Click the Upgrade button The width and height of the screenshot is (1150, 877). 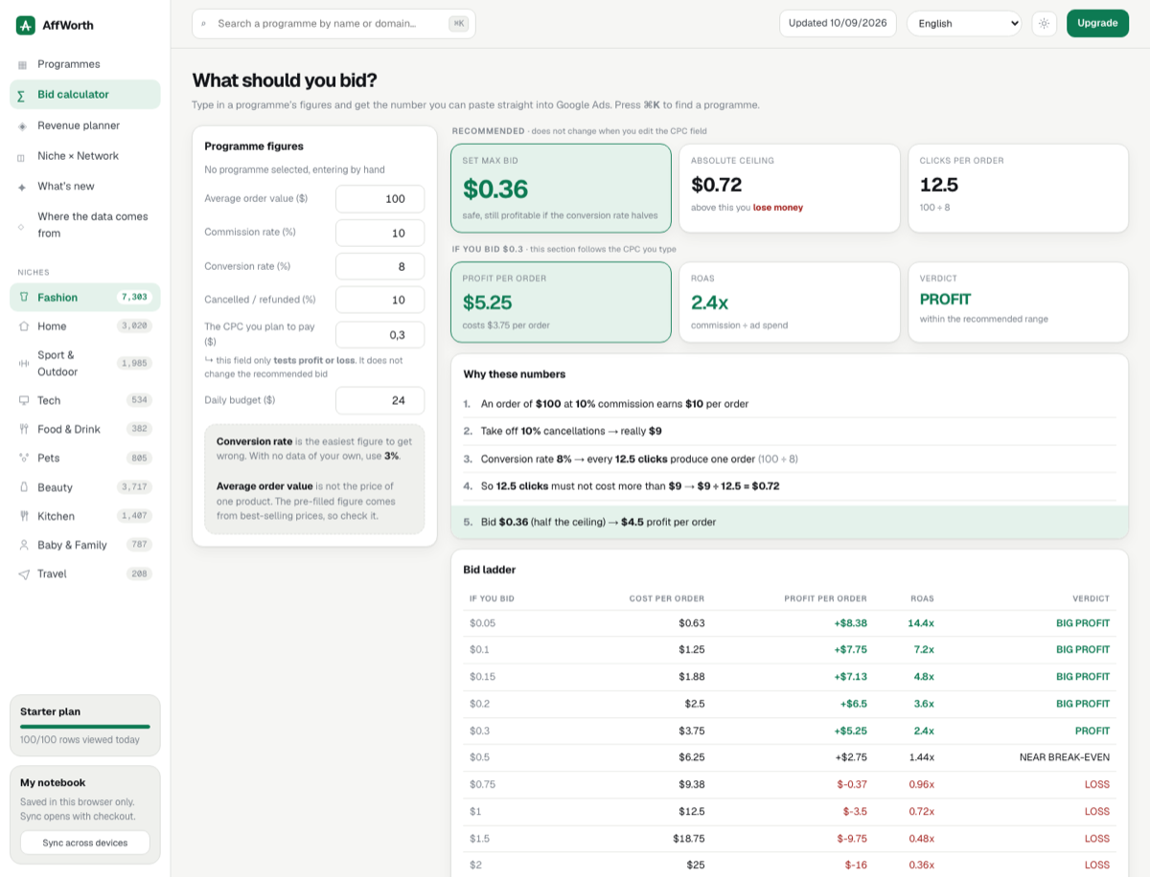tap(1097, 23)
